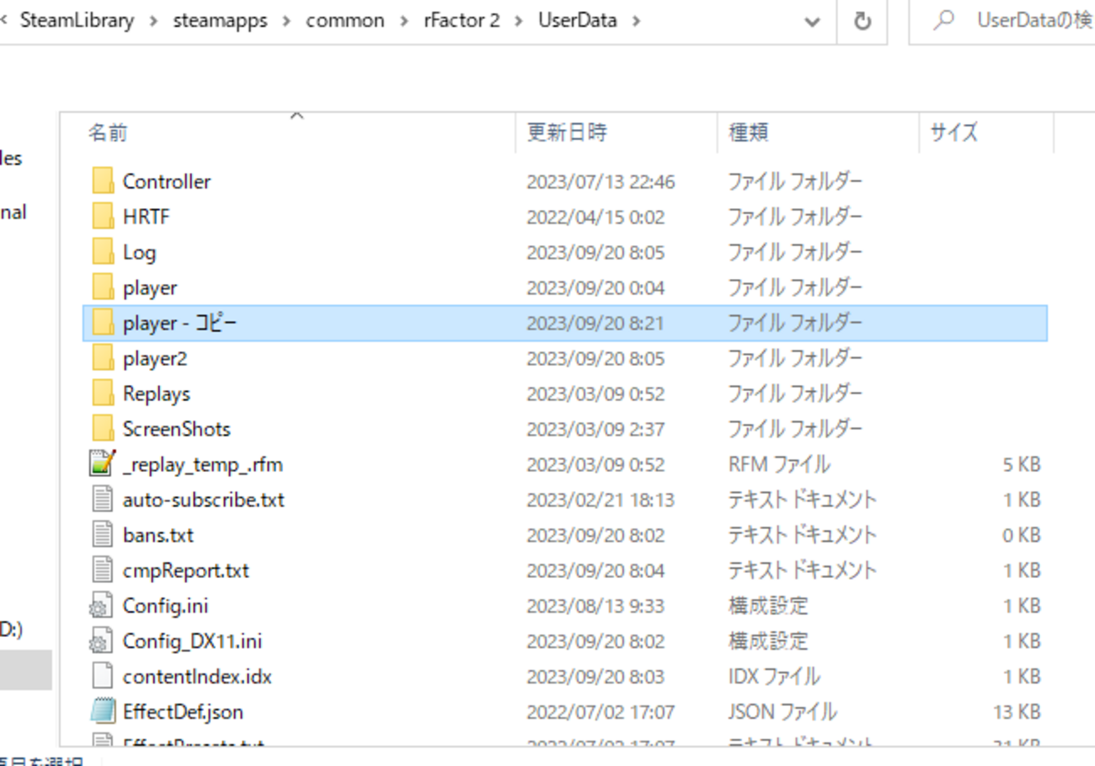This screenshot has width=1095, height=766.
Task: Select the Log folder icon
Action: pos(103,252)
